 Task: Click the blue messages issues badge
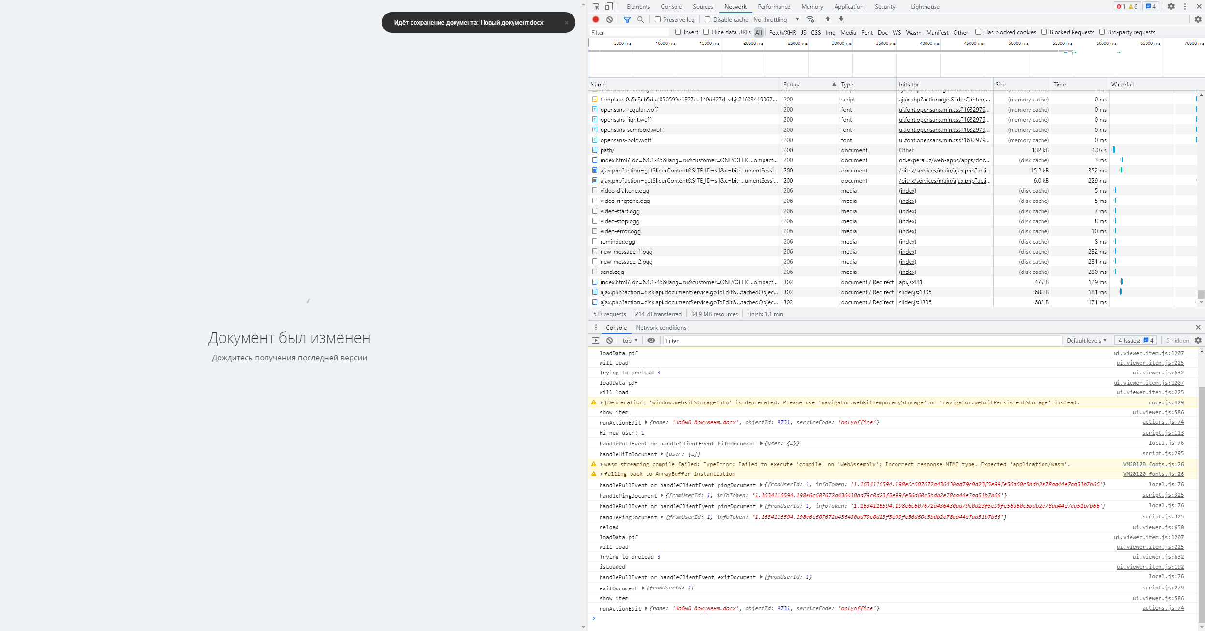click(x=1151, y=7)
